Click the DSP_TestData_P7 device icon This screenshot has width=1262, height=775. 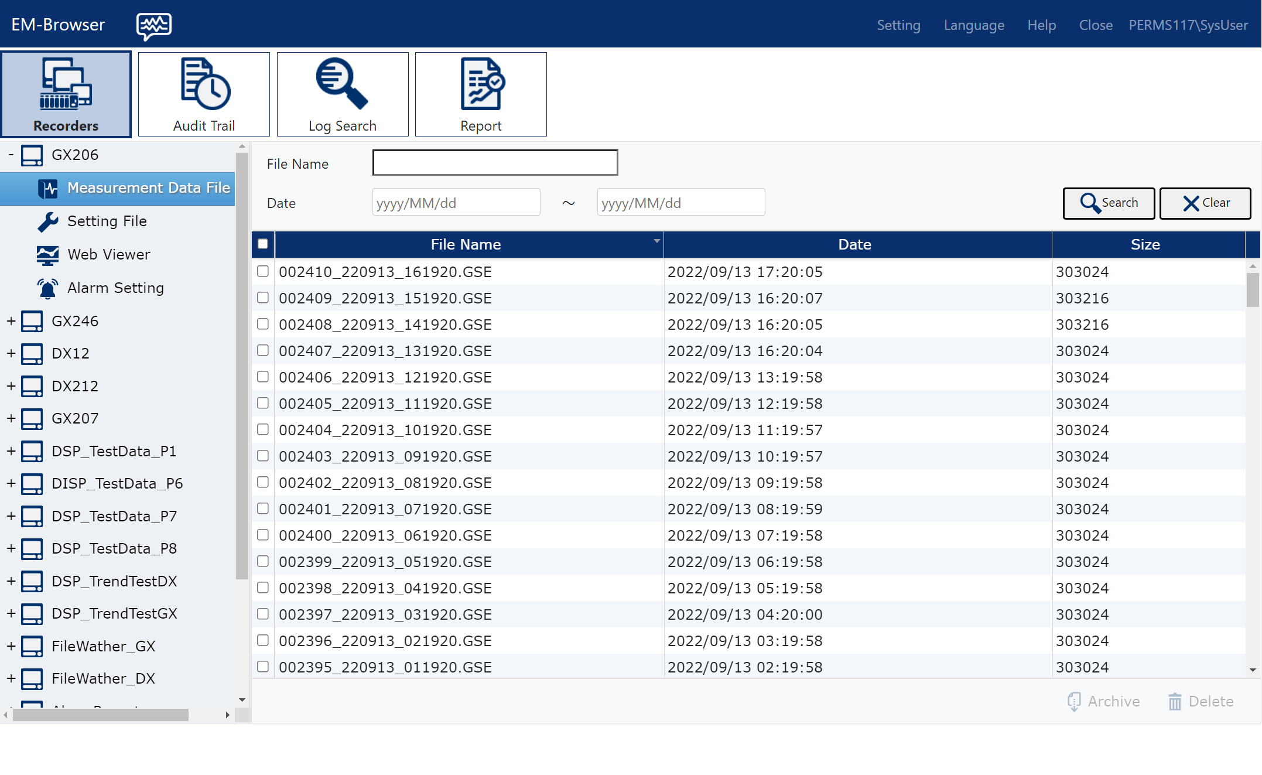32,516
